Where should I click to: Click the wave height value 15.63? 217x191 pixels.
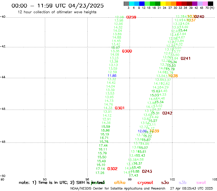[156, 91]
